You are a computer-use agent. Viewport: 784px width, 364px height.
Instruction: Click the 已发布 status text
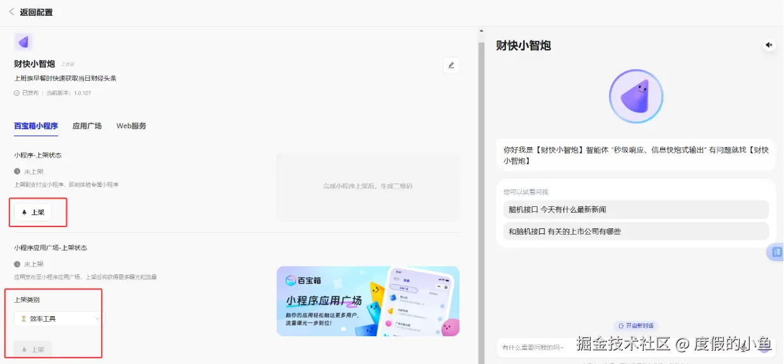(30, 93)
